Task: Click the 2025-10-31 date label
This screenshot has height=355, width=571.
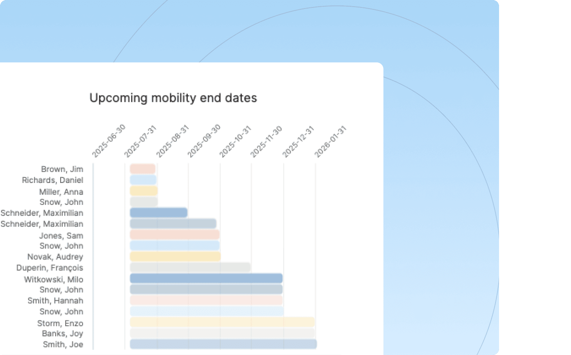Action: tap(235, 141)
